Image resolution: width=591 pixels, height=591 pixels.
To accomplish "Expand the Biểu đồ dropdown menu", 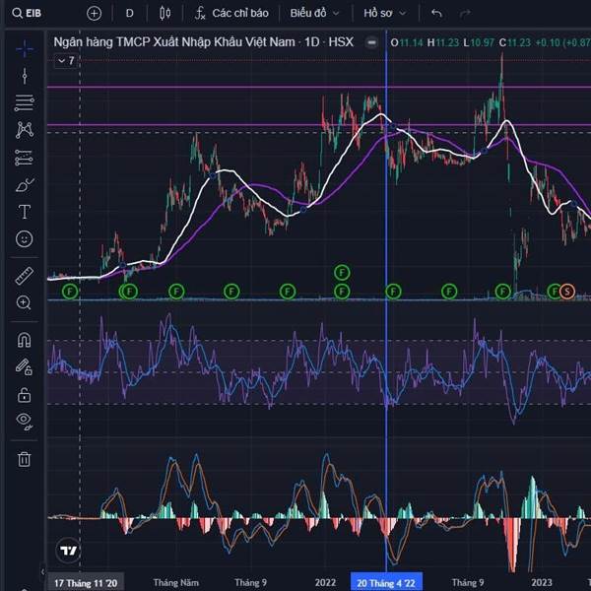I will click(314, 13).
